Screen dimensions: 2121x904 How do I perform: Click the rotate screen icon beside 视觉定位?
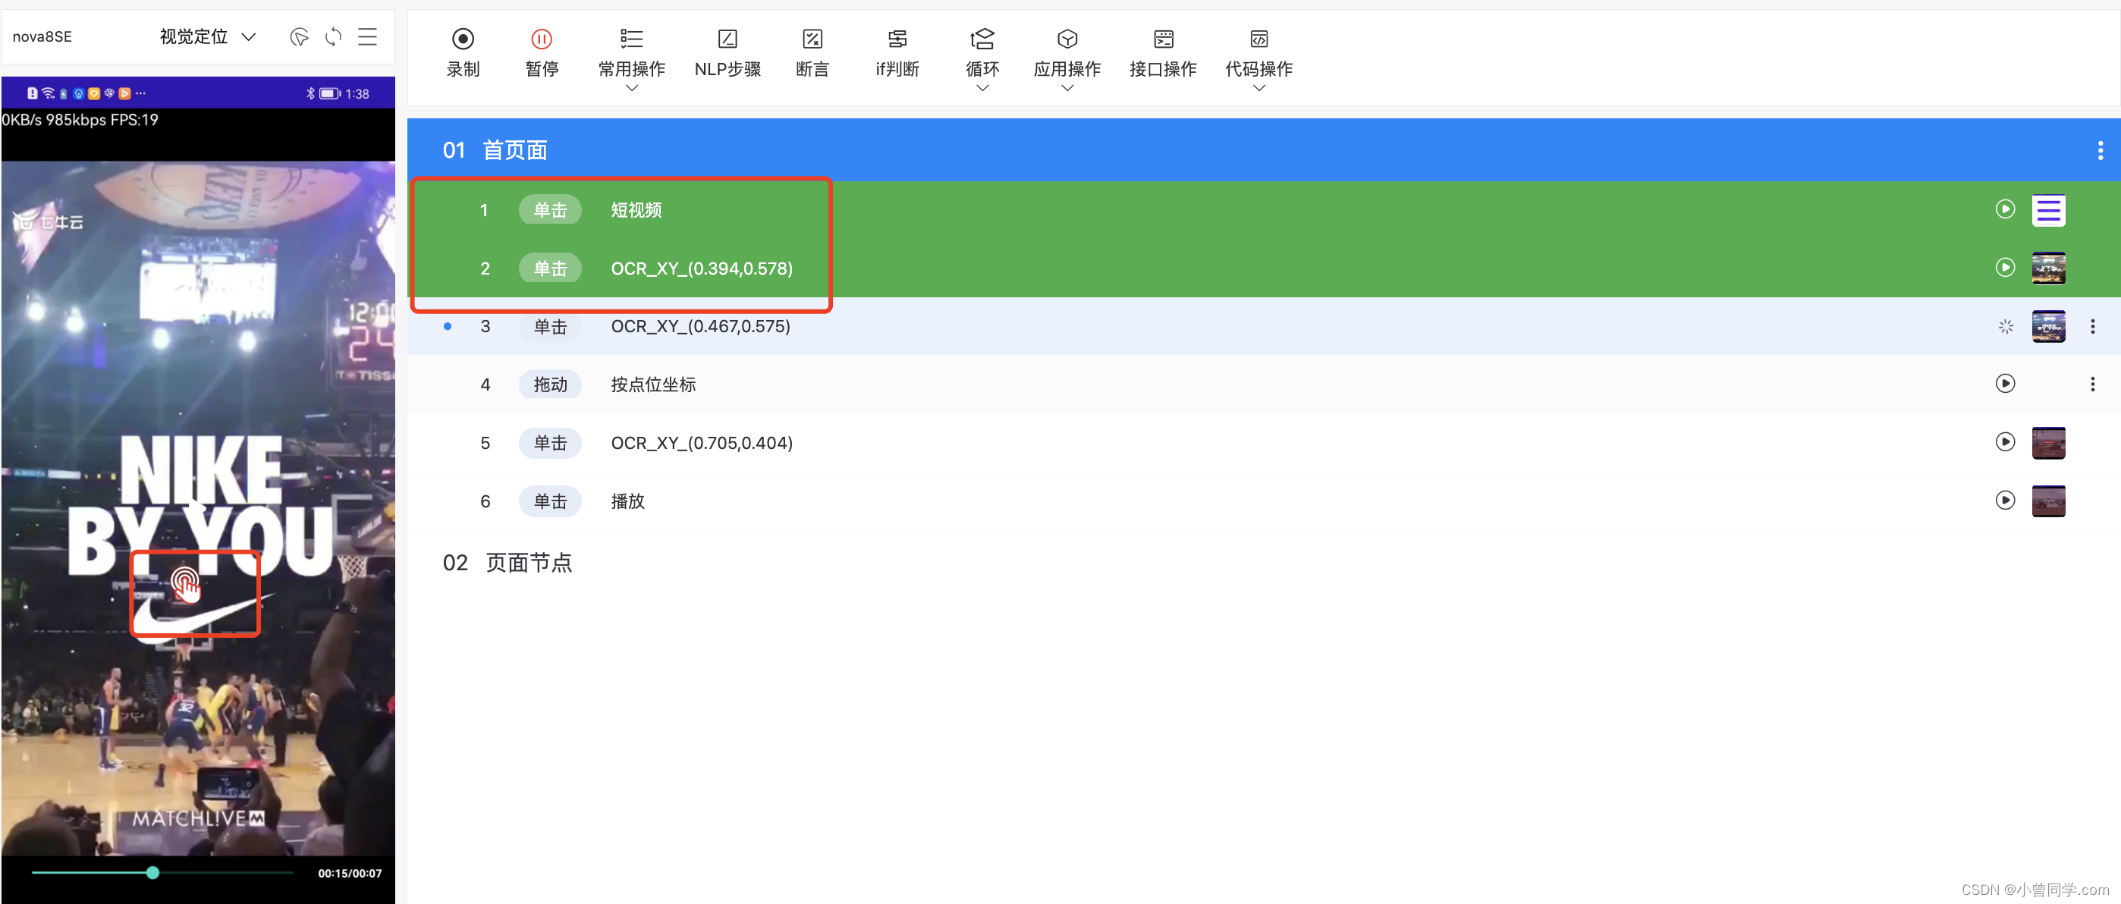[x=333, y=37]
